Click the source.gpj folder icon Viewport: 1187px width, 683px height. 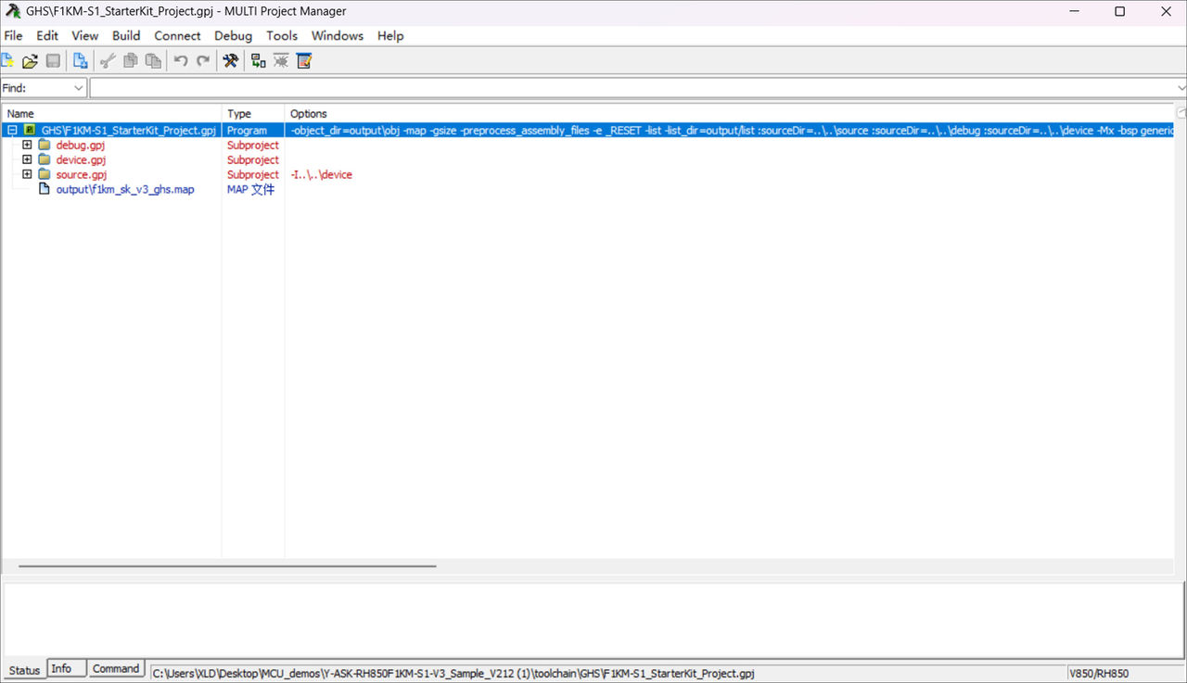point(44,175)
